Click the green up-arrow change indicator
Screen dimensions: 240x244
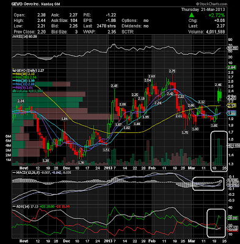(191, 15)
